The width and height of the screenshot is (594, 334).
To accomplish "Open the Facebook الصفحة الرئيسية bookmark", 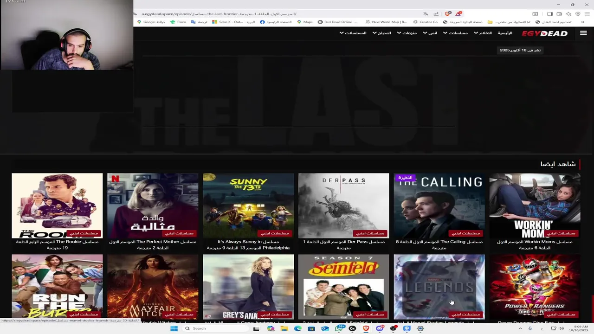I will pos(276,22).
